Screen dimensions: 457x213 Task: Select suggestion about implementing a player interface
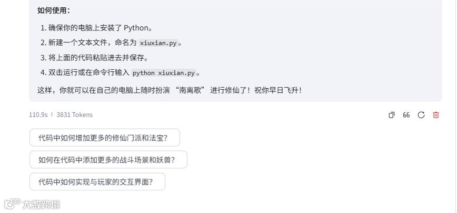point(97,182)
